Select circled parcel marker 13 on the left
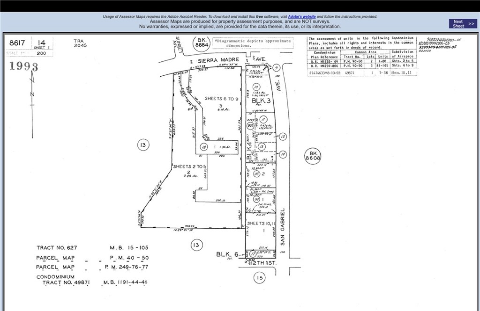480x311 pixels. [143, 145]
